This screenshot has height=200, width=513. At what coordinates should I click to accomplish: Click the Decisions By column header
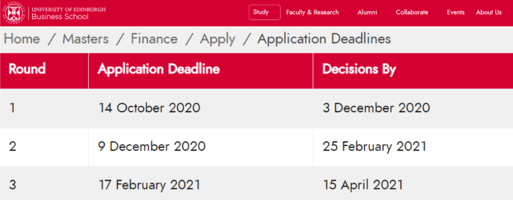coord(413,70)
